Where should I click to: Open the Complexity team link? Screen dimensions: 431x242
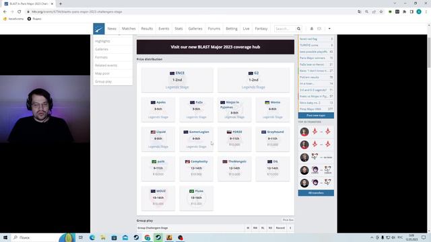click(x=199, y=161)
